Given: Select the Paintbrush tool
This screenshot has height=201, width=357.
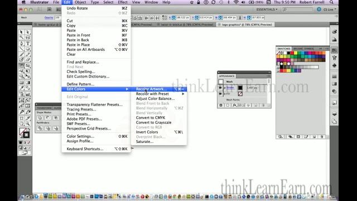Looking at the screenshot, I should point(21,54).
